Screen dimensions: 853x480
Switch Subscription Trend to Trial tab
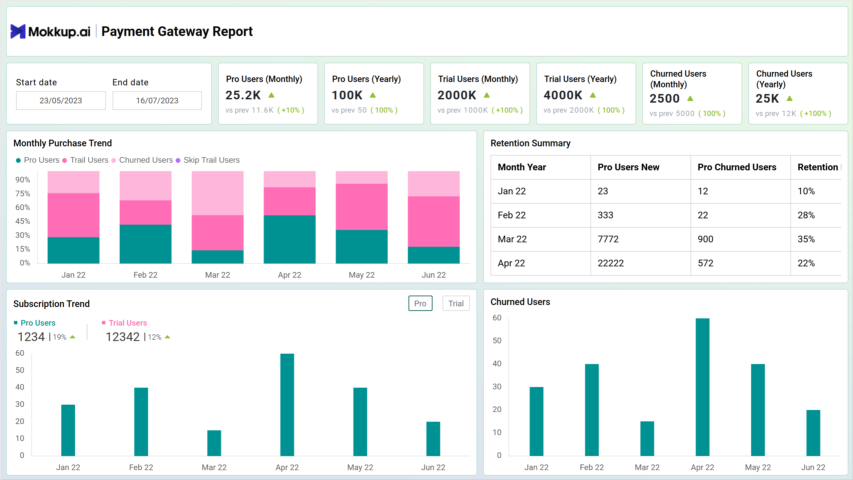click(456, 303)
